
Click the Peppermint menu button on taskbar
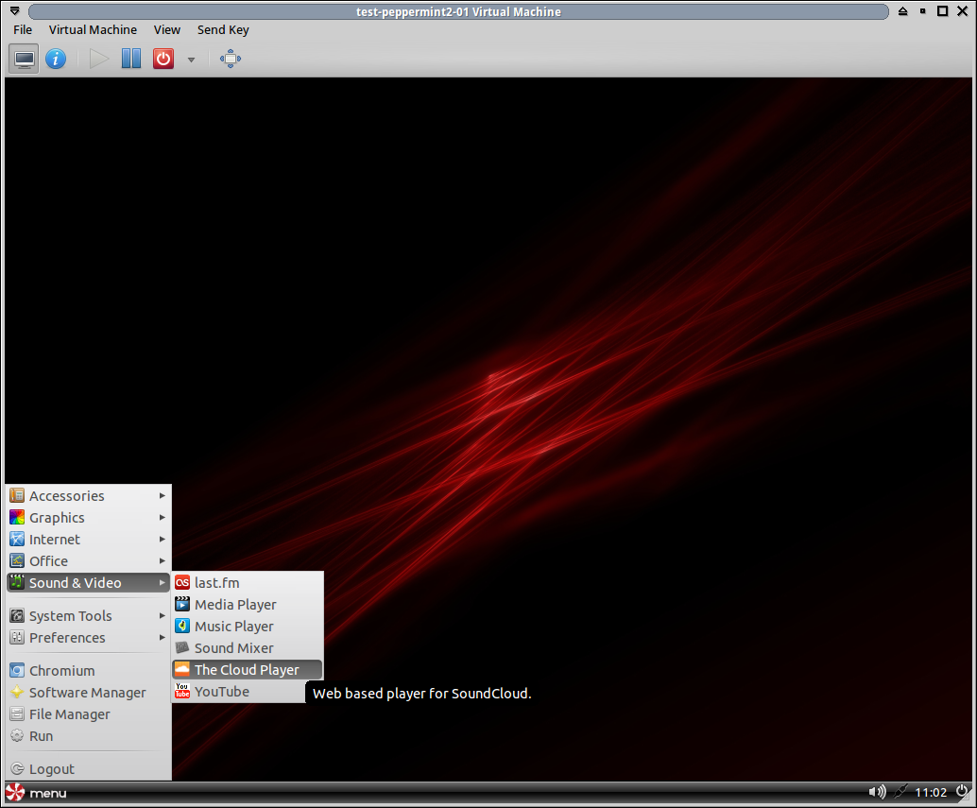click(x=36, y=793)
